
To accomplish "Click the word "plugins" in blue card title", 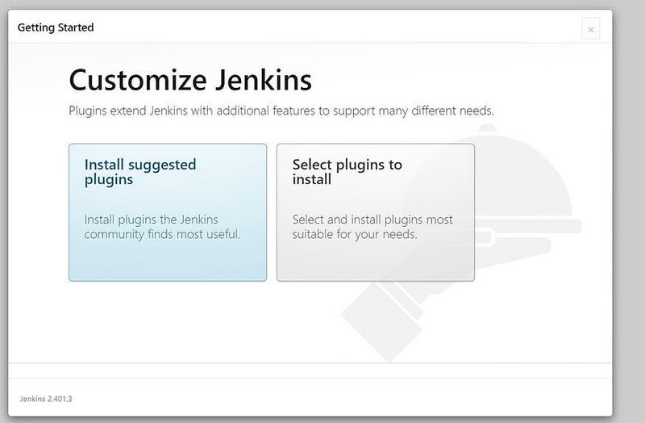I will pos(108,179).
